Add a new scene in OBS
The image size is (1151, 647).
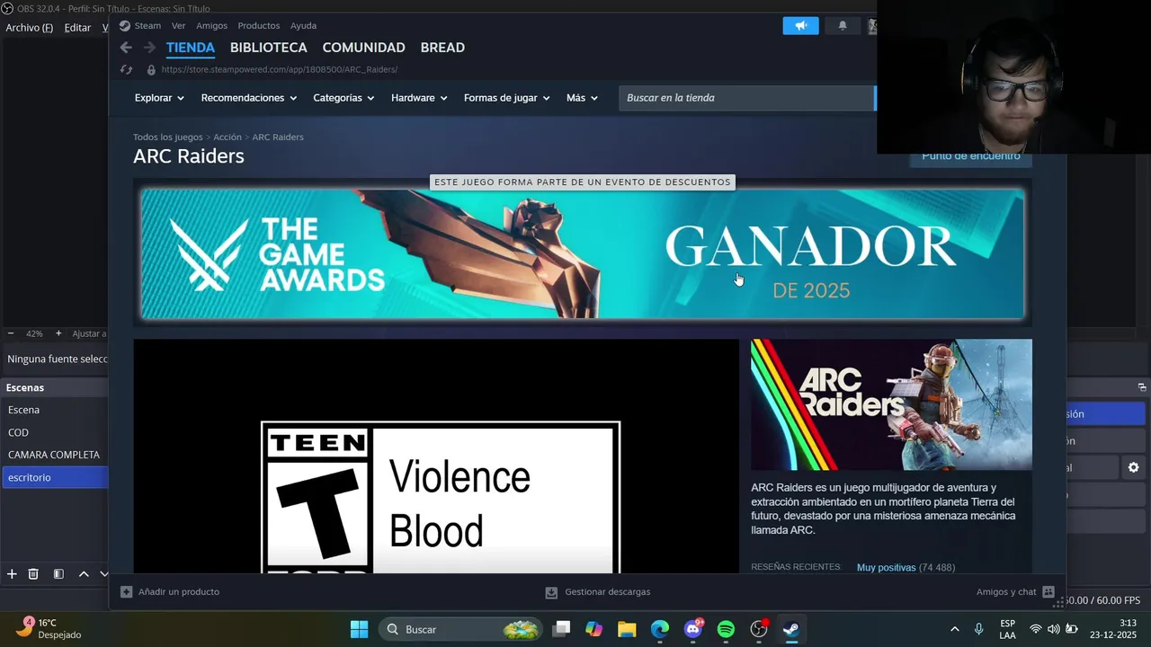coord(12,574)
